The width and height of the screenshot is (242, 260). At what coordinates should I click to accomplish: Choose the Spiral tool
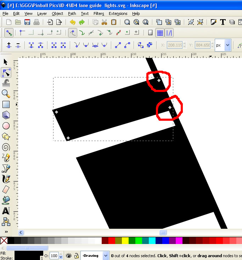pyautogui.click(x=6, y=147)
